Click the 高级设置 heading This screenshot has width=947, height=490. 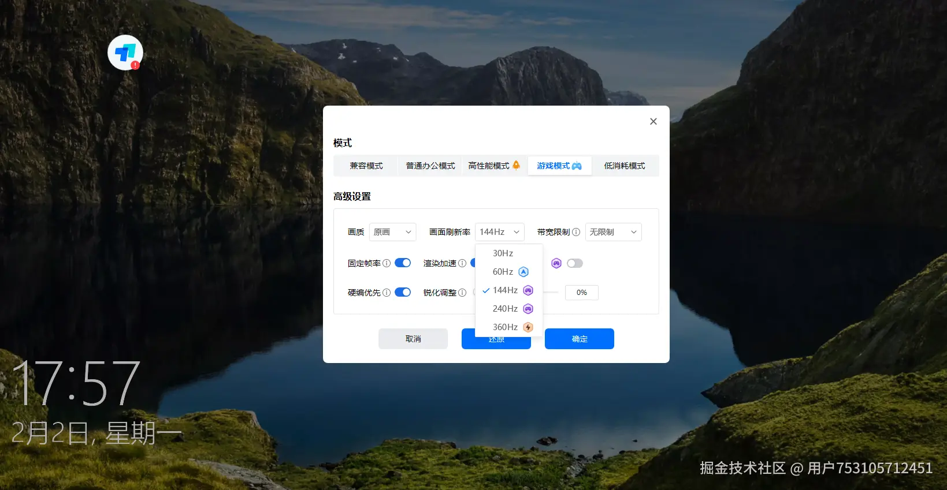(352, 196)
